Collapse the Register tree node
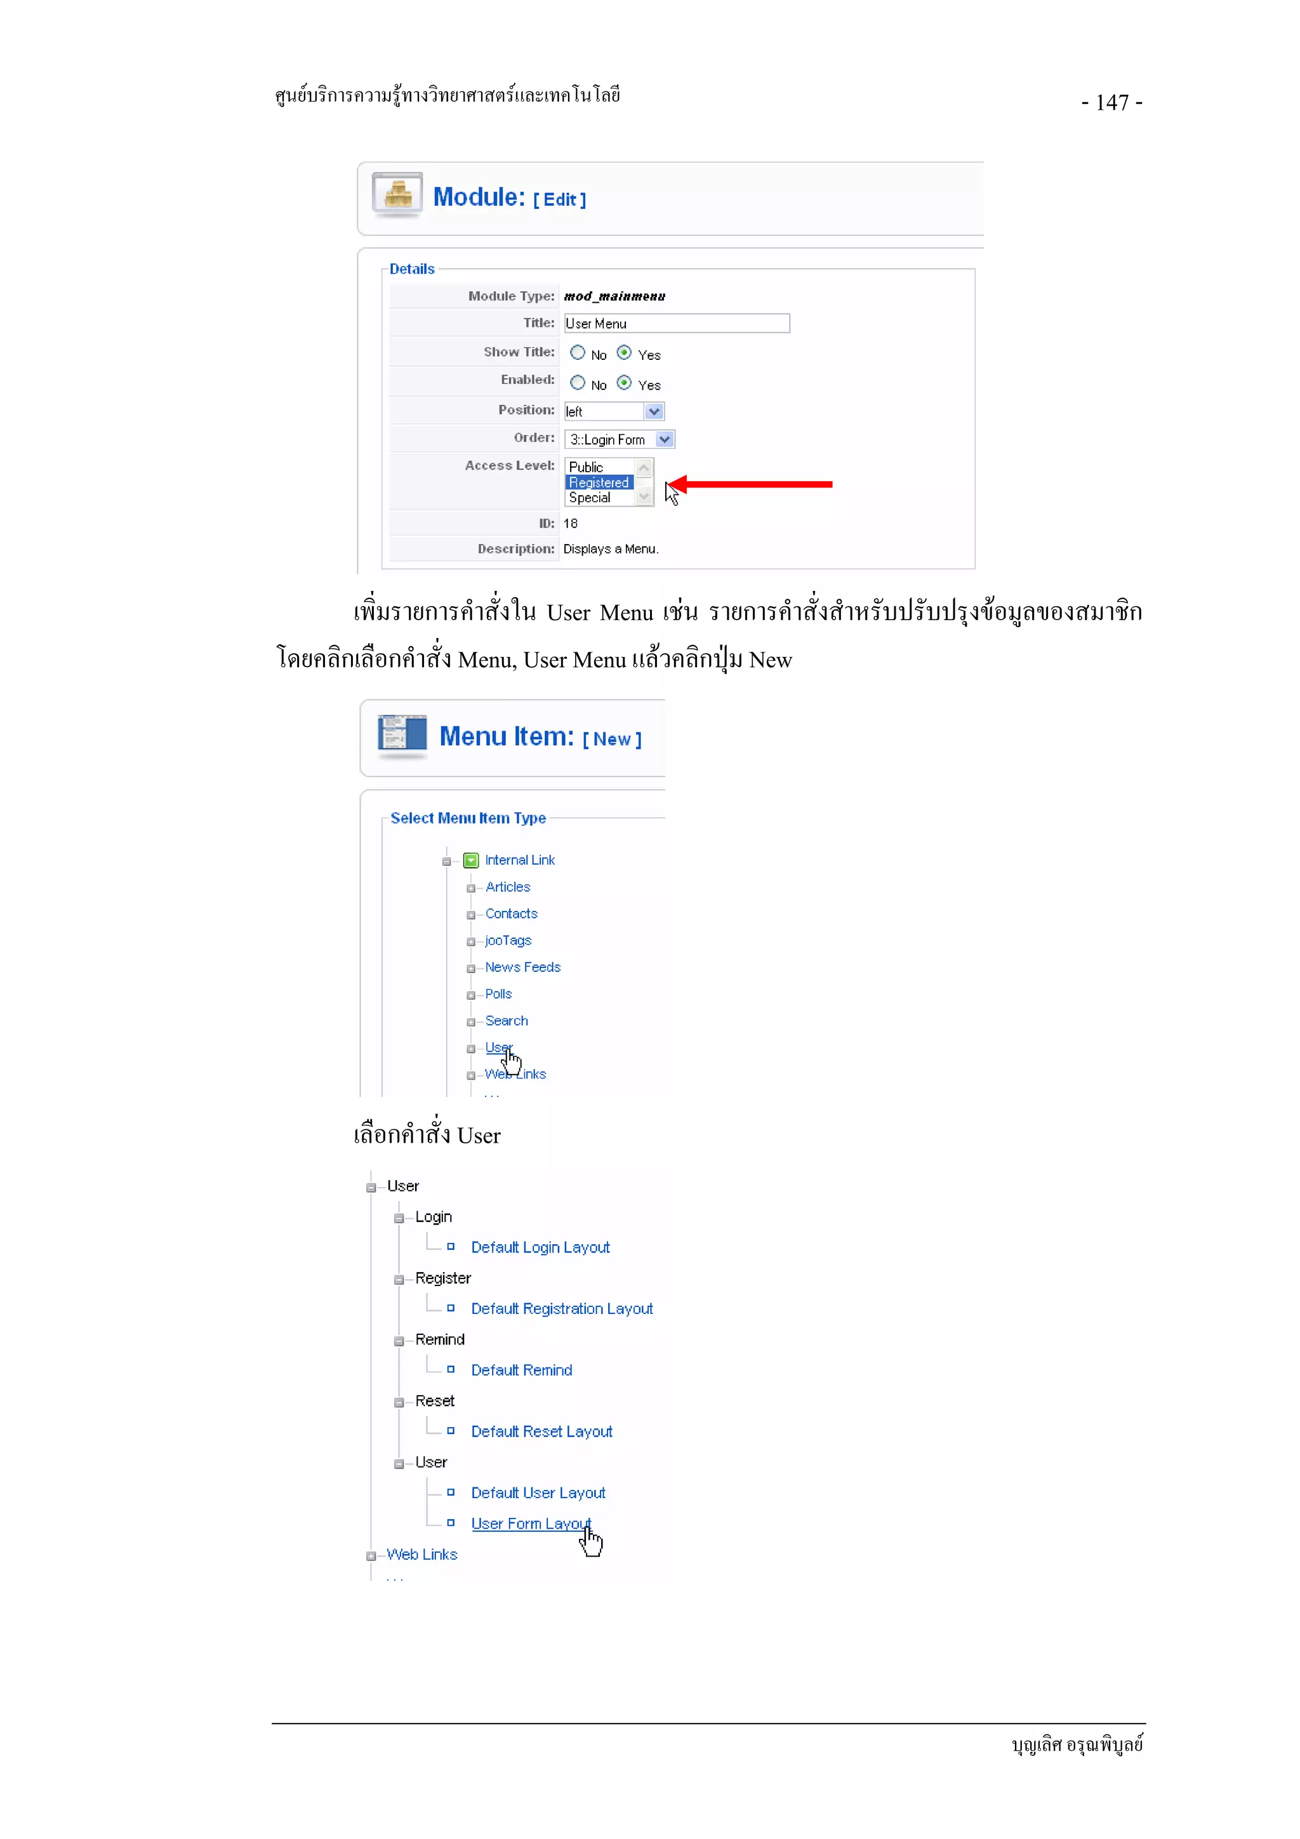 [399, 1279]
